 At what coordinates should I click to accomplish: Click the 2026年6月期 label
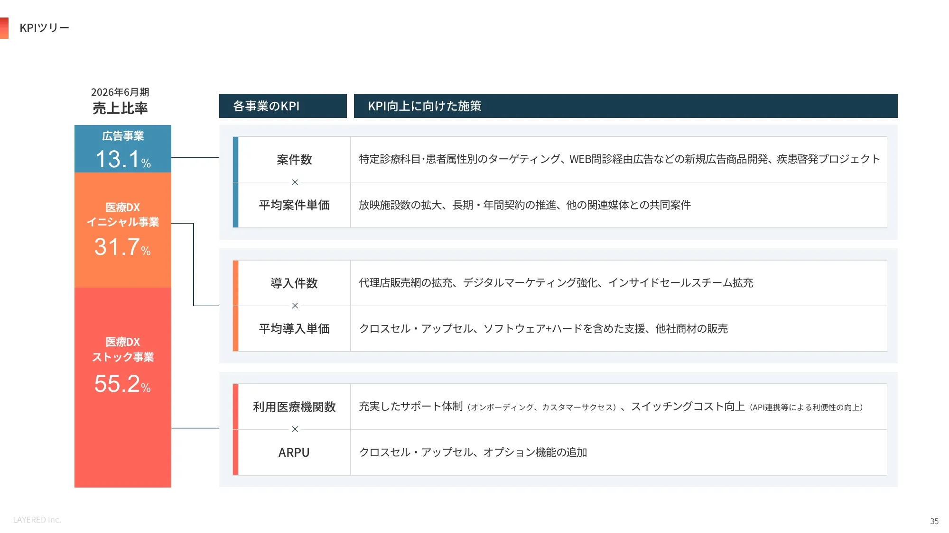click(x=120, y=92)
